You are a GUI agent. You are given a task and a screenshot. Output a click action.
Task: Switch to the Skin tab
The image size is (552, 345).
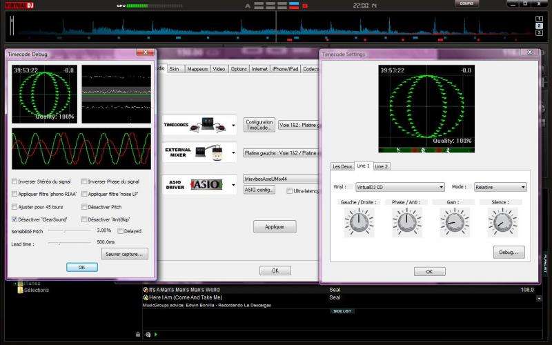[x=175, y=69]
